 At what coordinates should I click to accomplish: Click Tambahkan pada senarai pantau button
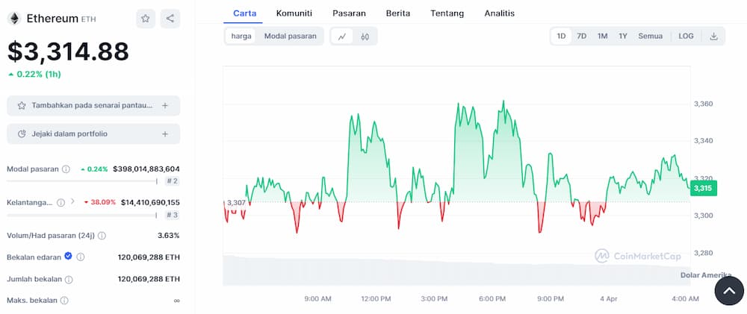click(x=93, y=106)
